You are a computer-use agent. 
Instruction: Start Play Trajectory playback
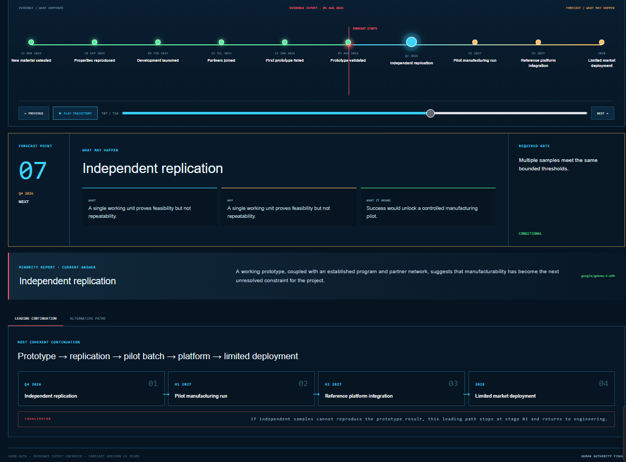coord(75,113)
